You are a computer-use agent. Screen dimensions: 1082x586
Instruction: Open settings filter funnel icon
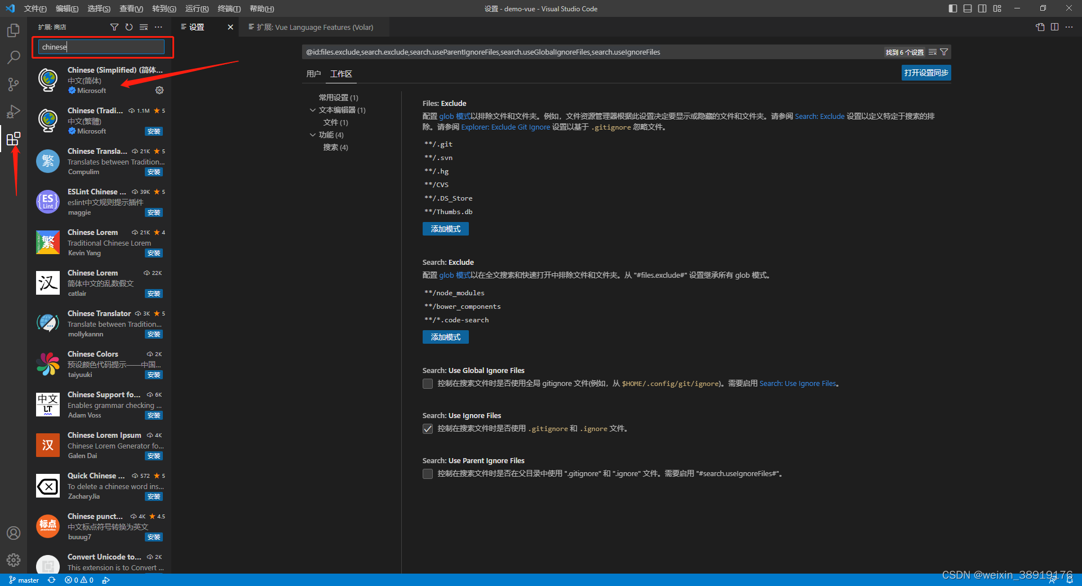944,52
